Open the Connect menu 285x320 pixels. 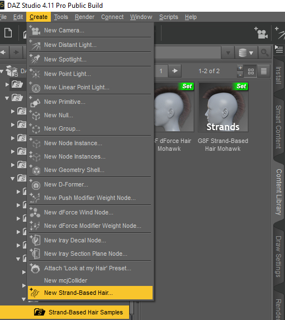click(112, 17)
